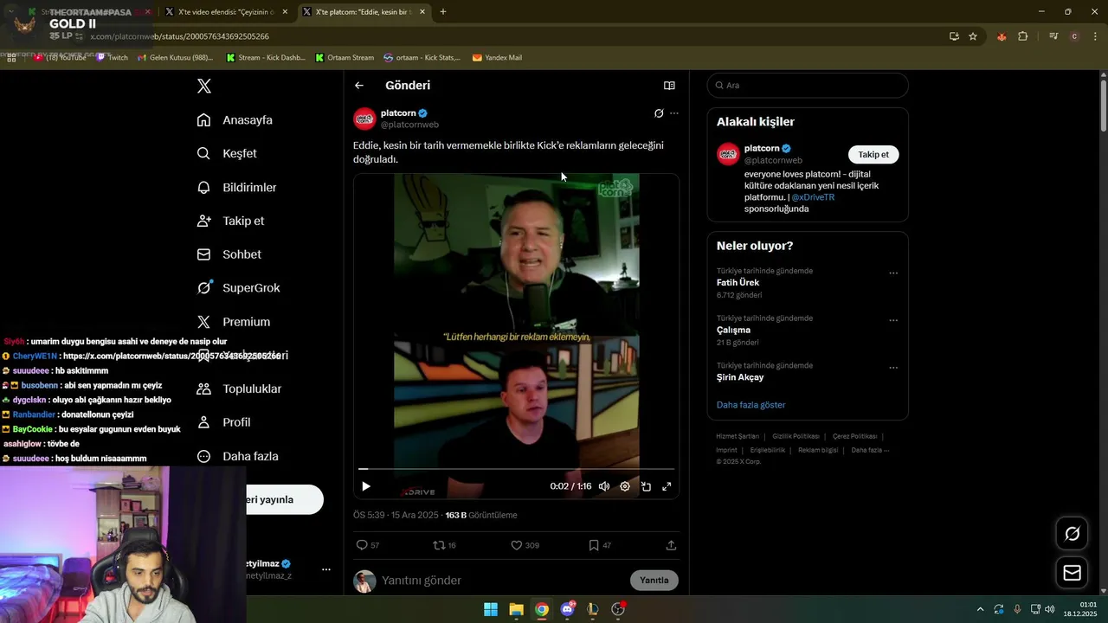
Task: Click the 163 B Görüntüleme view count
Action: [x=481, y=515]
